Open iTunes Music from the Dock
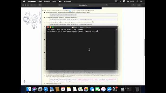This screenshot has width=166, height=93. 103,89
